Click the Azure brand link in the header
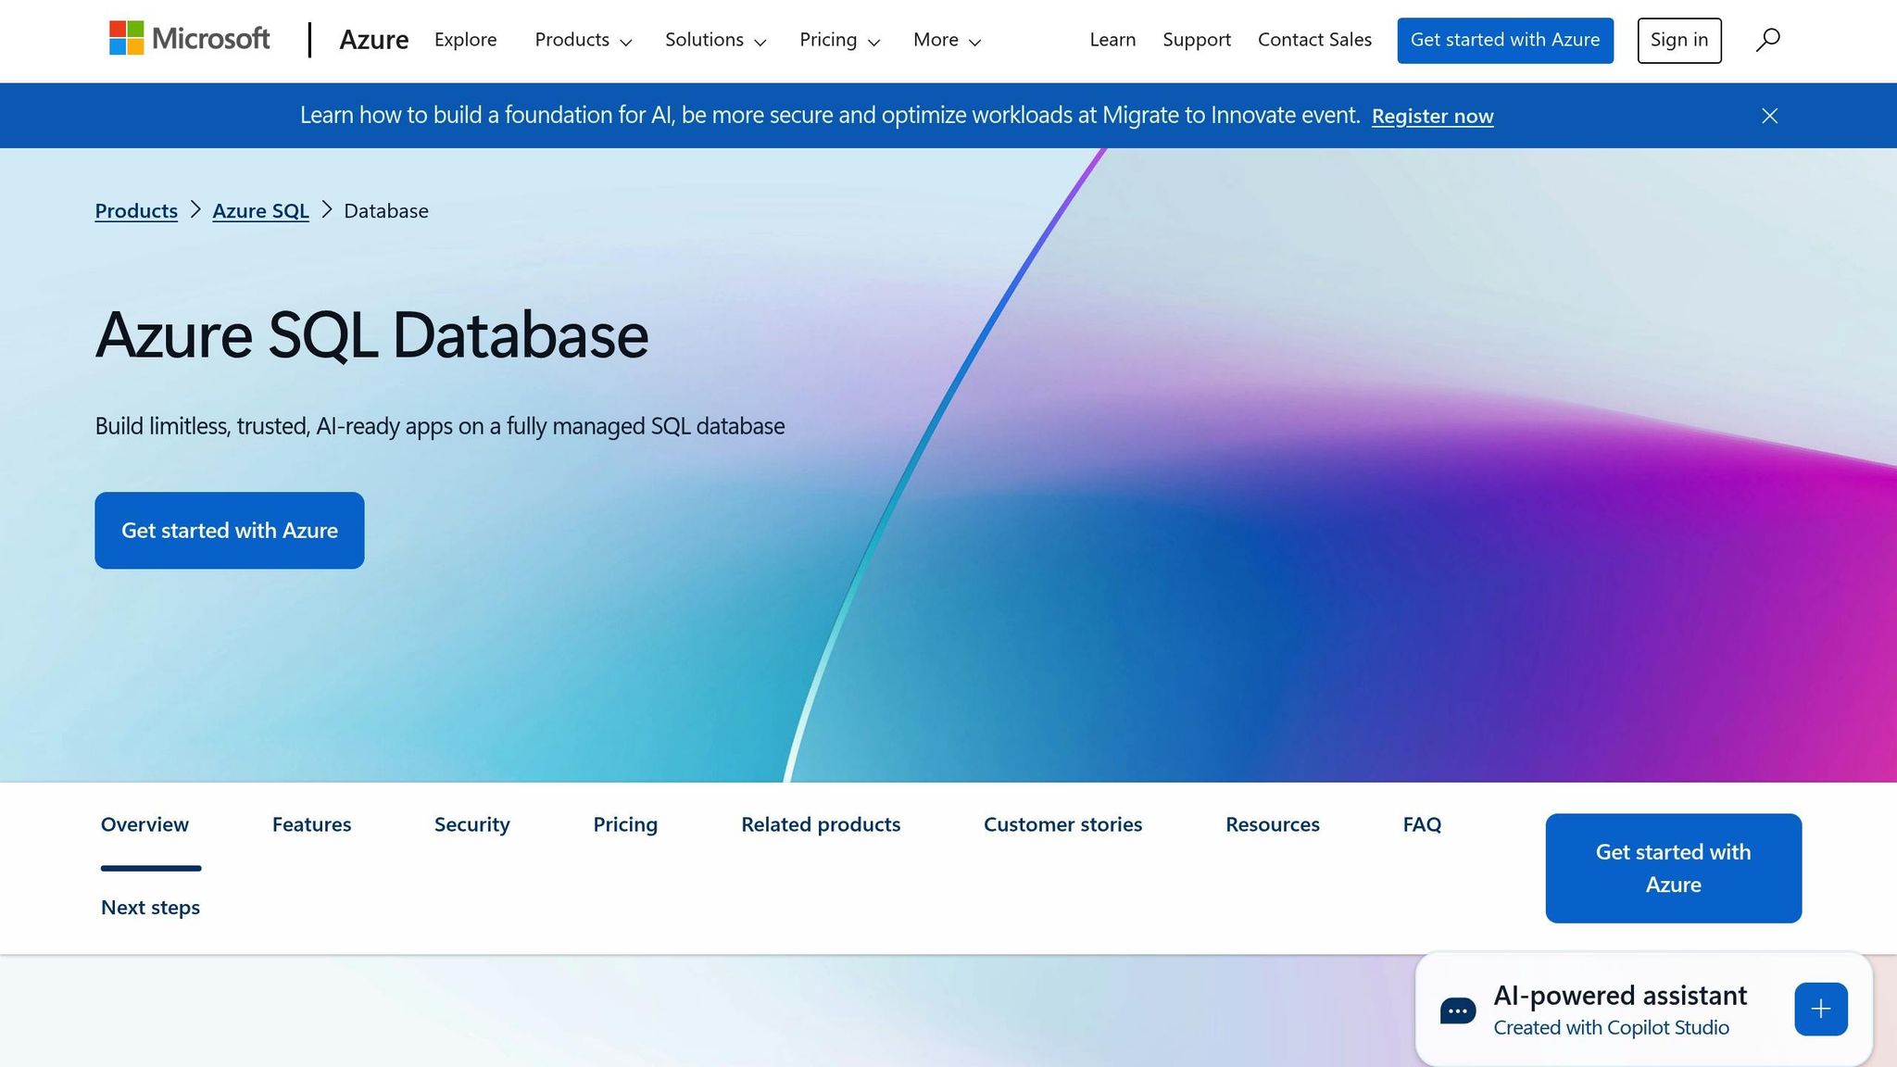Screen dimensions: 1897x1067 point(374,40)
